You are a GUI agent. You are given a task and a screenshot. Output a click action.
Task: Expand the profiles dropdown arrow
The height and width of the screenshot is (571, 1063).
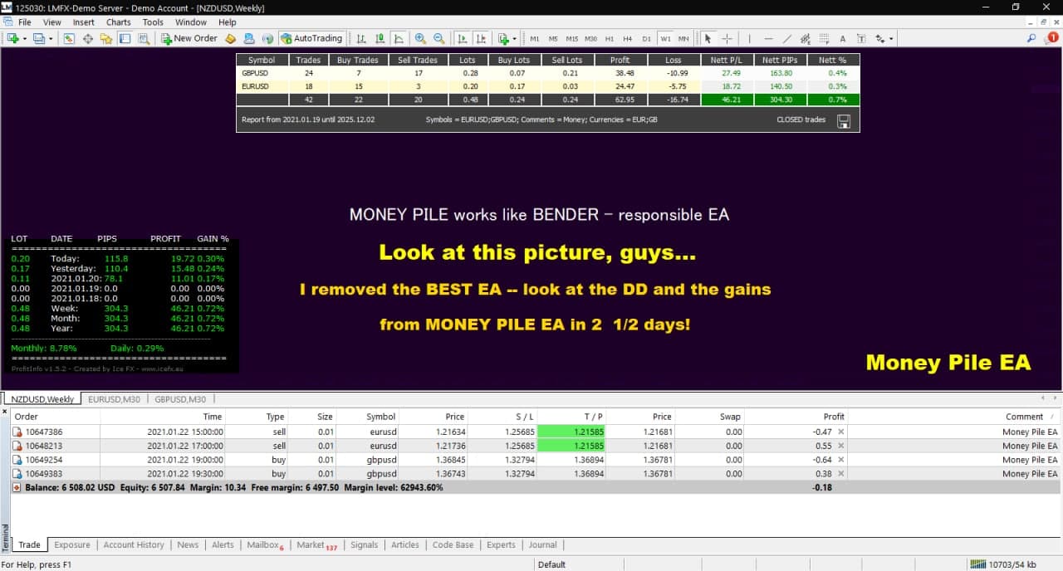tap(51, 38)
